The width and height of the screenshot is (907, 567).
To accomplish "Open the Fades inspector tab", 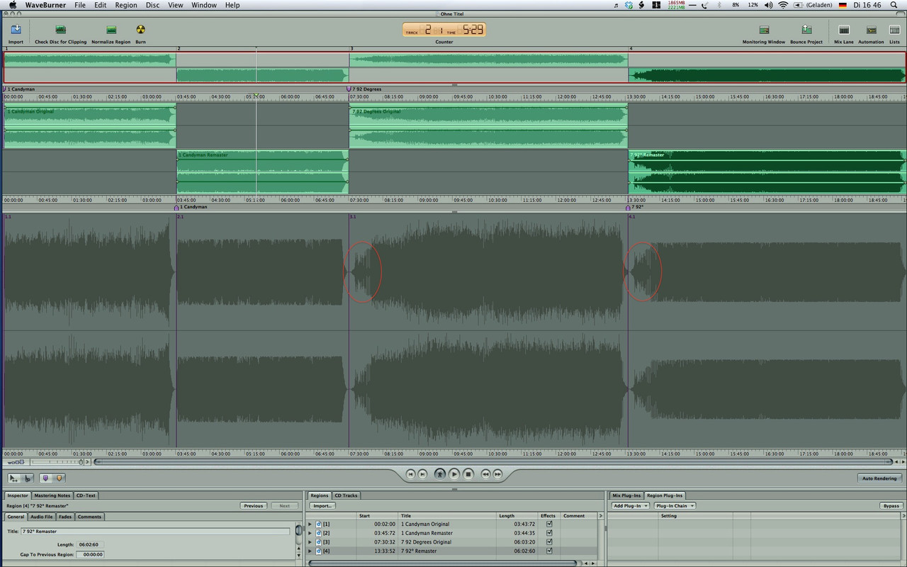I will 65,517.
